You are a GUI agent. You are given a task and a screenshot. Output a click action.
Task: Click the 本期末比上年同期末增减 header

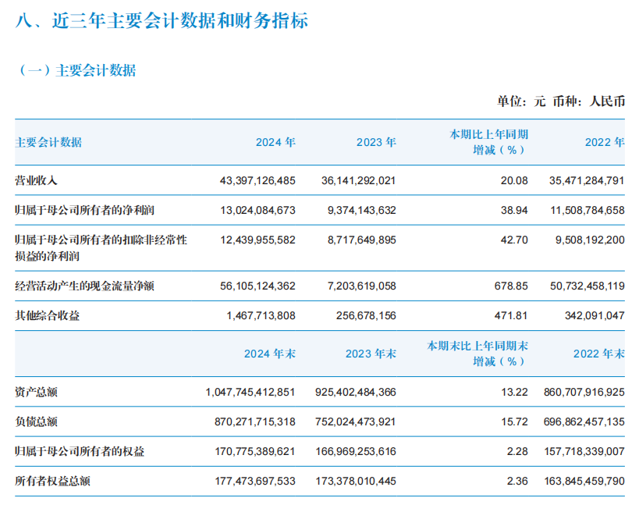click(x=477, y=354)
